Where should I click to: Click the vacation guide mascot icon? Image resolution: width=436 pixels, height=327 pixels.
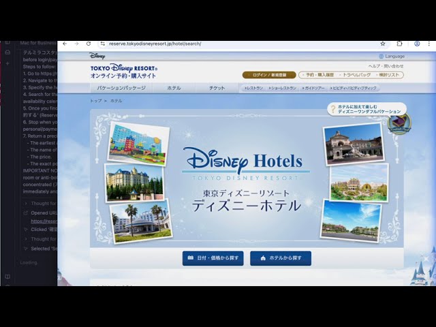pos(399,123)
